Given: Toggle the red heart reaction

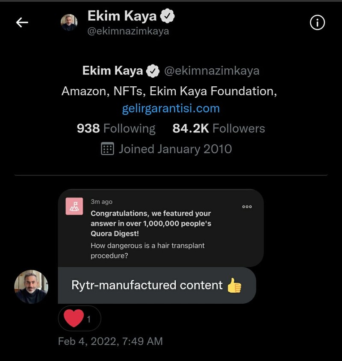Looking at the screenshot, I should coord(74,318).
